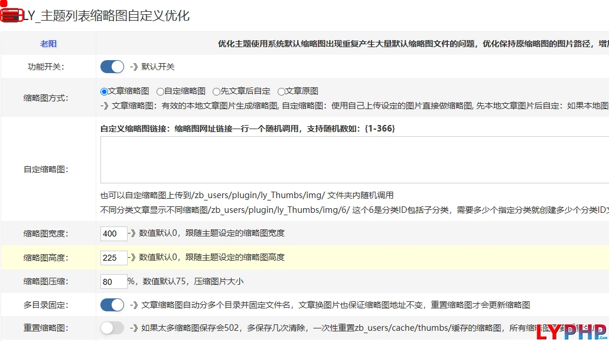The image size is (609, 342).
Task: Disable the 多目录固定 toggle
Action: [x=112, y=305]
